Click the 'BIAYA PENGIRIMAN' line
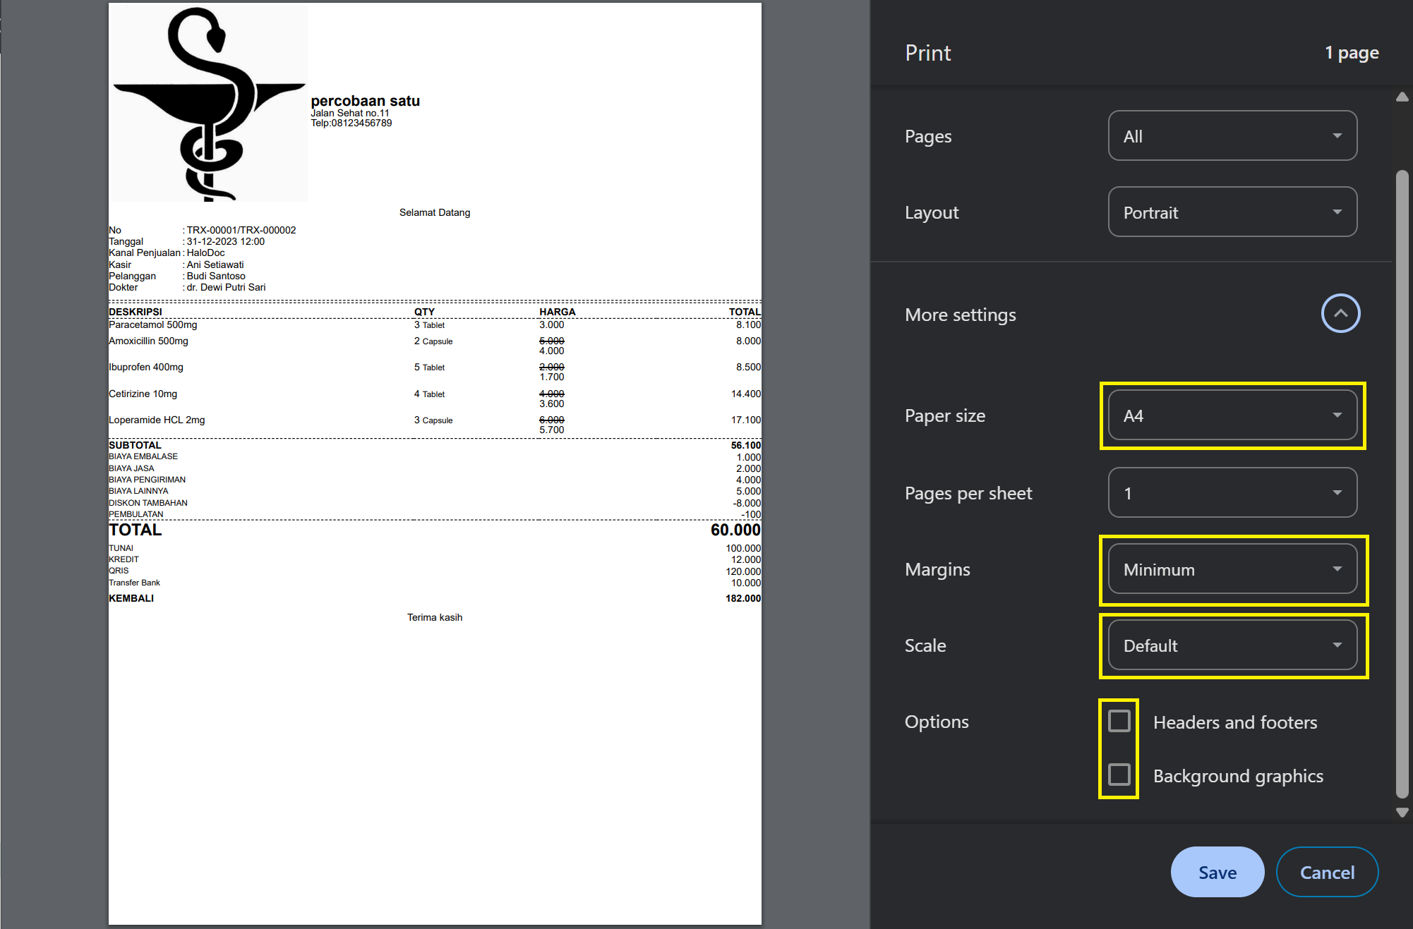Screen dimensions: 1413x929 435,480
